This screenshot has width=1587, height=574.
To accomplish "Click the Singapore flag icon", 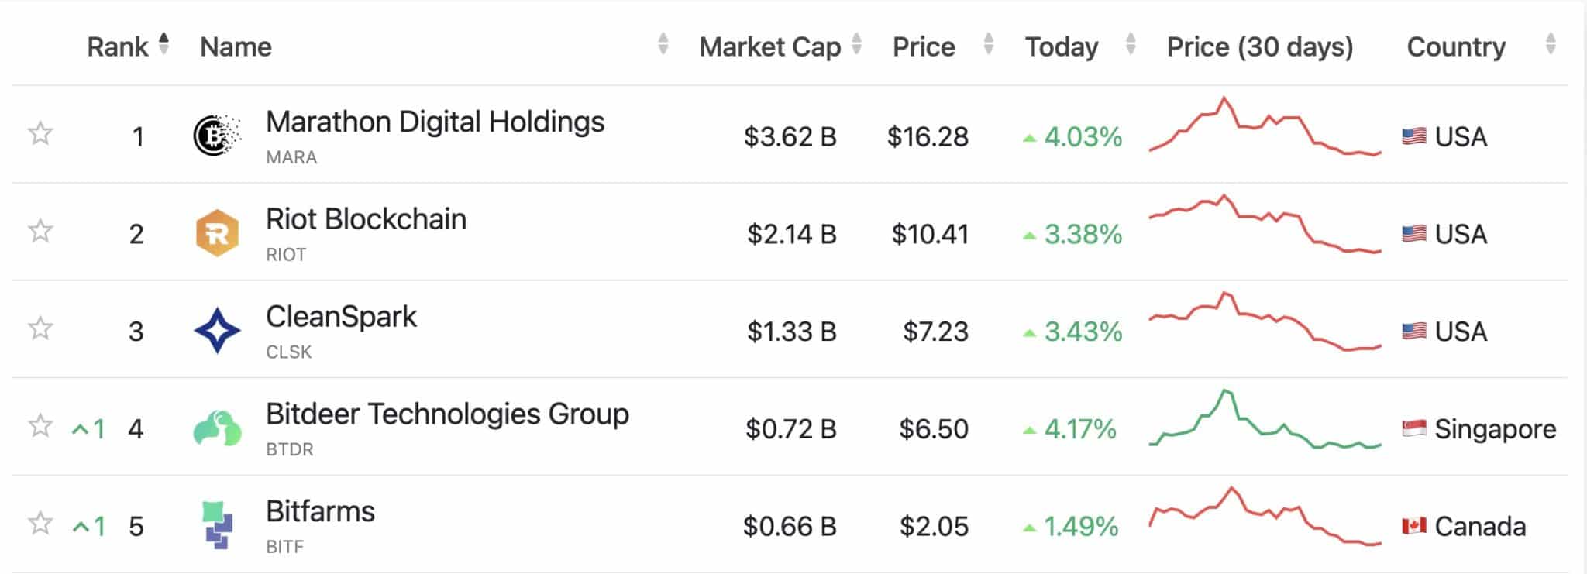I will pos(1414,428).
